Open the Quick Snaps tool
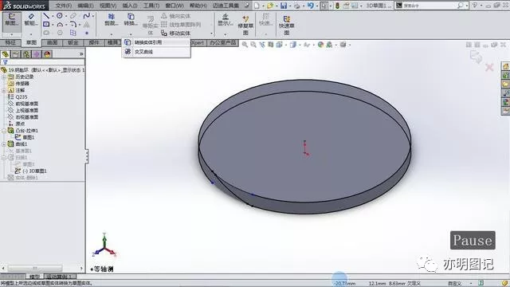Screen dimensions: 510x287 (266, 19)
